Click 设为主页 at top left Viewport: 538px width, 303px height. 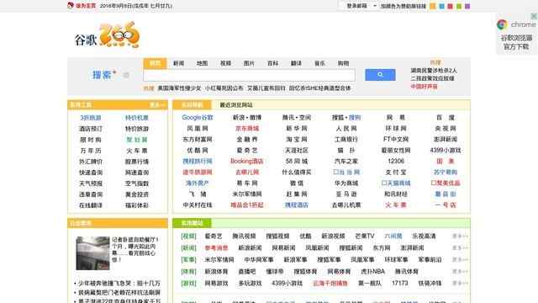coord(86,6)
